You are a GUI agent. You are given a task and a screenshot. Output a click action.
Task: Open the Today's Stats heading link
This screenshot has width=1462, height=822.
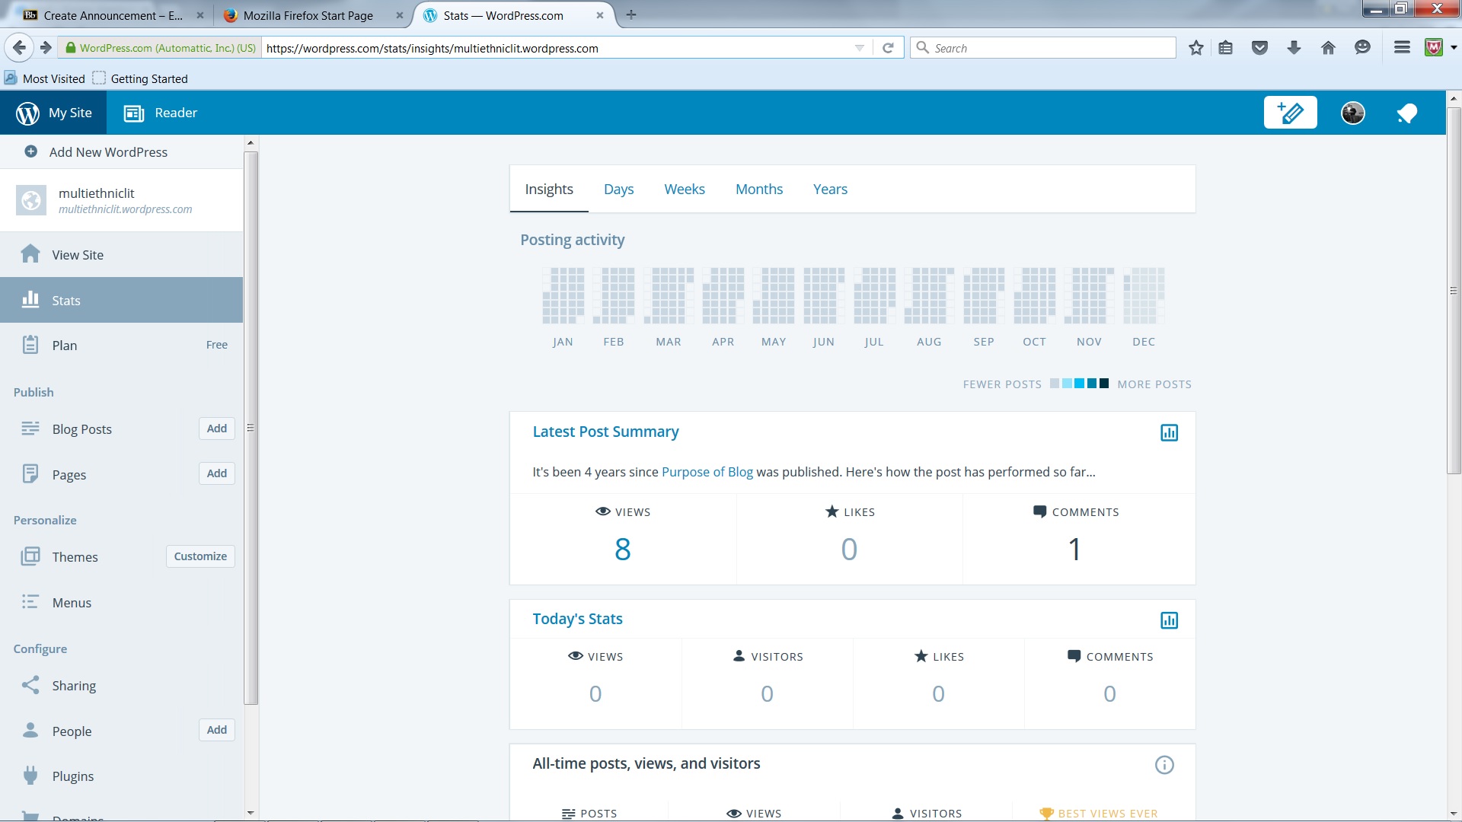point(577,619)
